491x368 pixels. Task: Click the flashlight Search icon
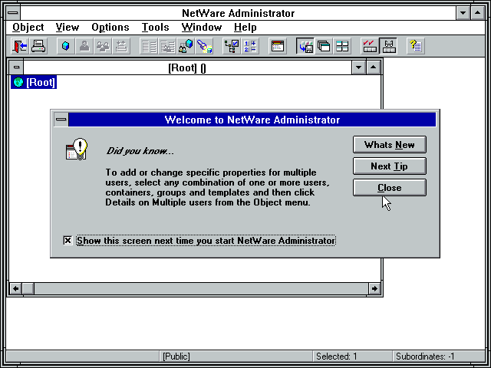point(204,46)
